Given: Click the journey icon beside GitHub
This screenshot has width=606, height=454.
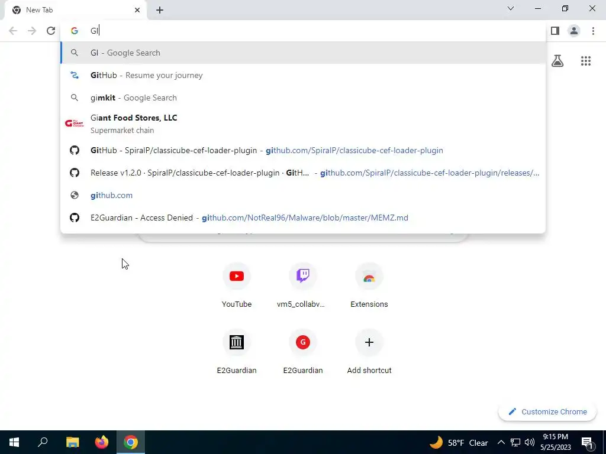Looking at the screenshot, I should (x=74, y=75).
